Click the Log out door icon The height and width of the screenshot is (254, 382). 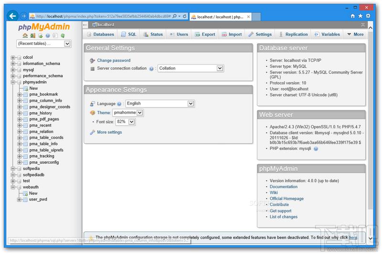[x=32, y=35]
